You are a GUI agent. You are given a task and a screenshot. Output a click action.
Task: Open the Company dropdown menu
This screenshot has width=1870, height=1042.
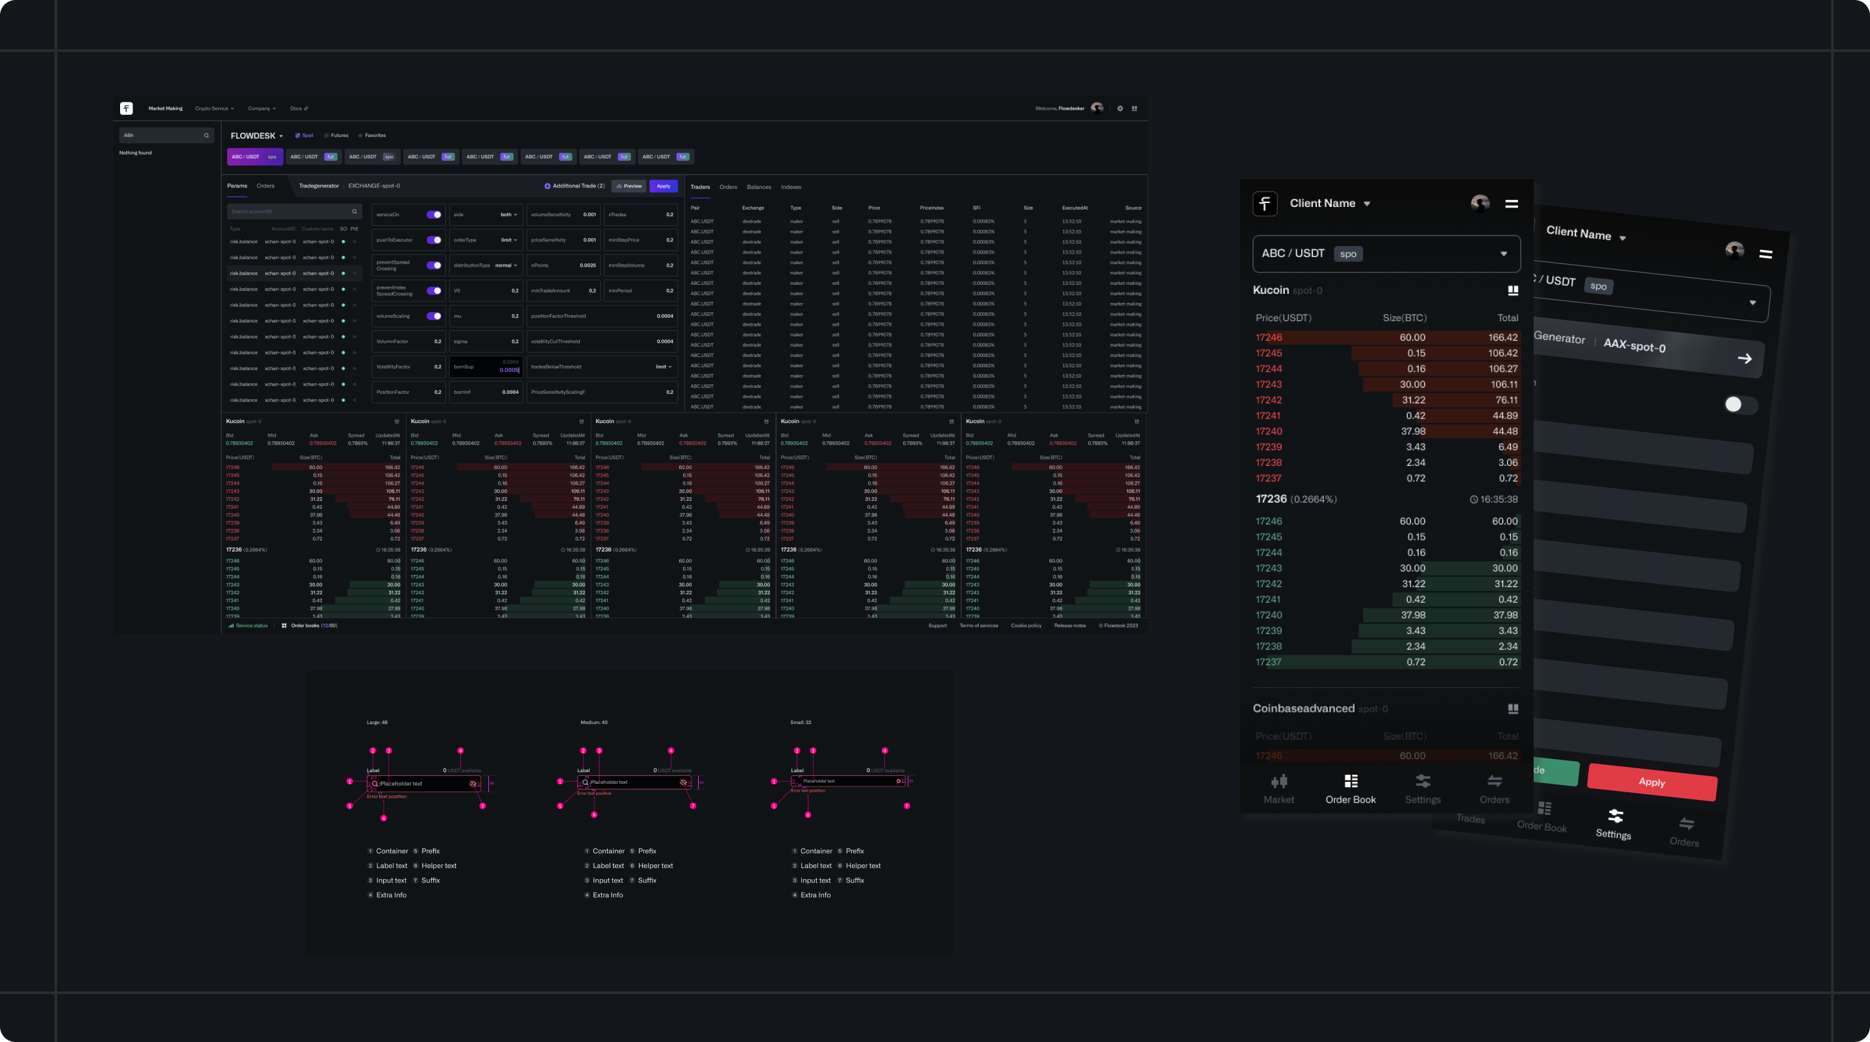[262, 108]
